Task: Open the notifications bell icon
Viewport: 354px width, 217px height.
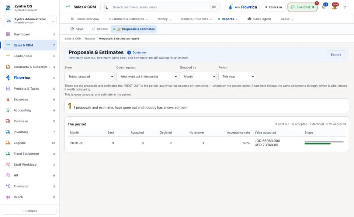Action: tap(334, 7)
